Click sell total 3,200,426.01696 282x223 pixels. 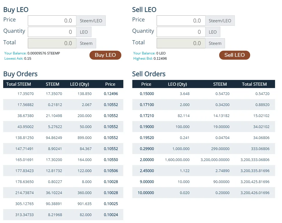tap(255, 193)
